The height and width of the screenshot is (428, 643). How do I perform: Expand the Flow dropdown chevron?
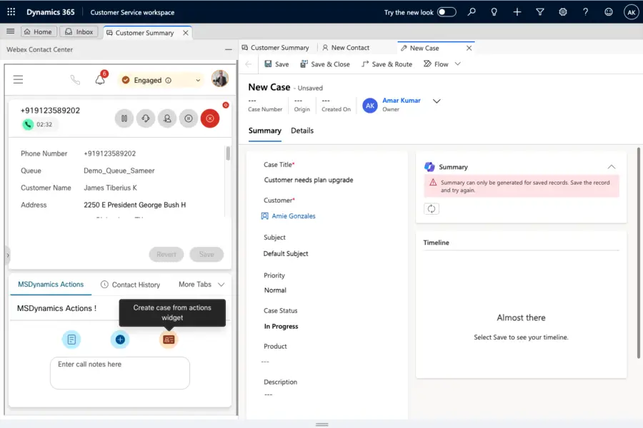point(458,64)
